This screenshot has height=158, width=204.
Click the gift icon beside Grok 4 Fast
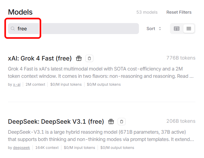79,58
